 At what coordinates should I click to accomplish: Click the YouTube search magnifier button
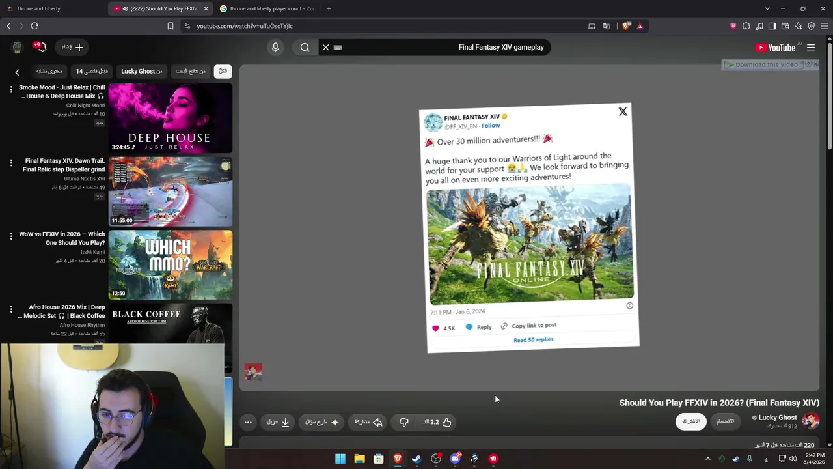305,47
